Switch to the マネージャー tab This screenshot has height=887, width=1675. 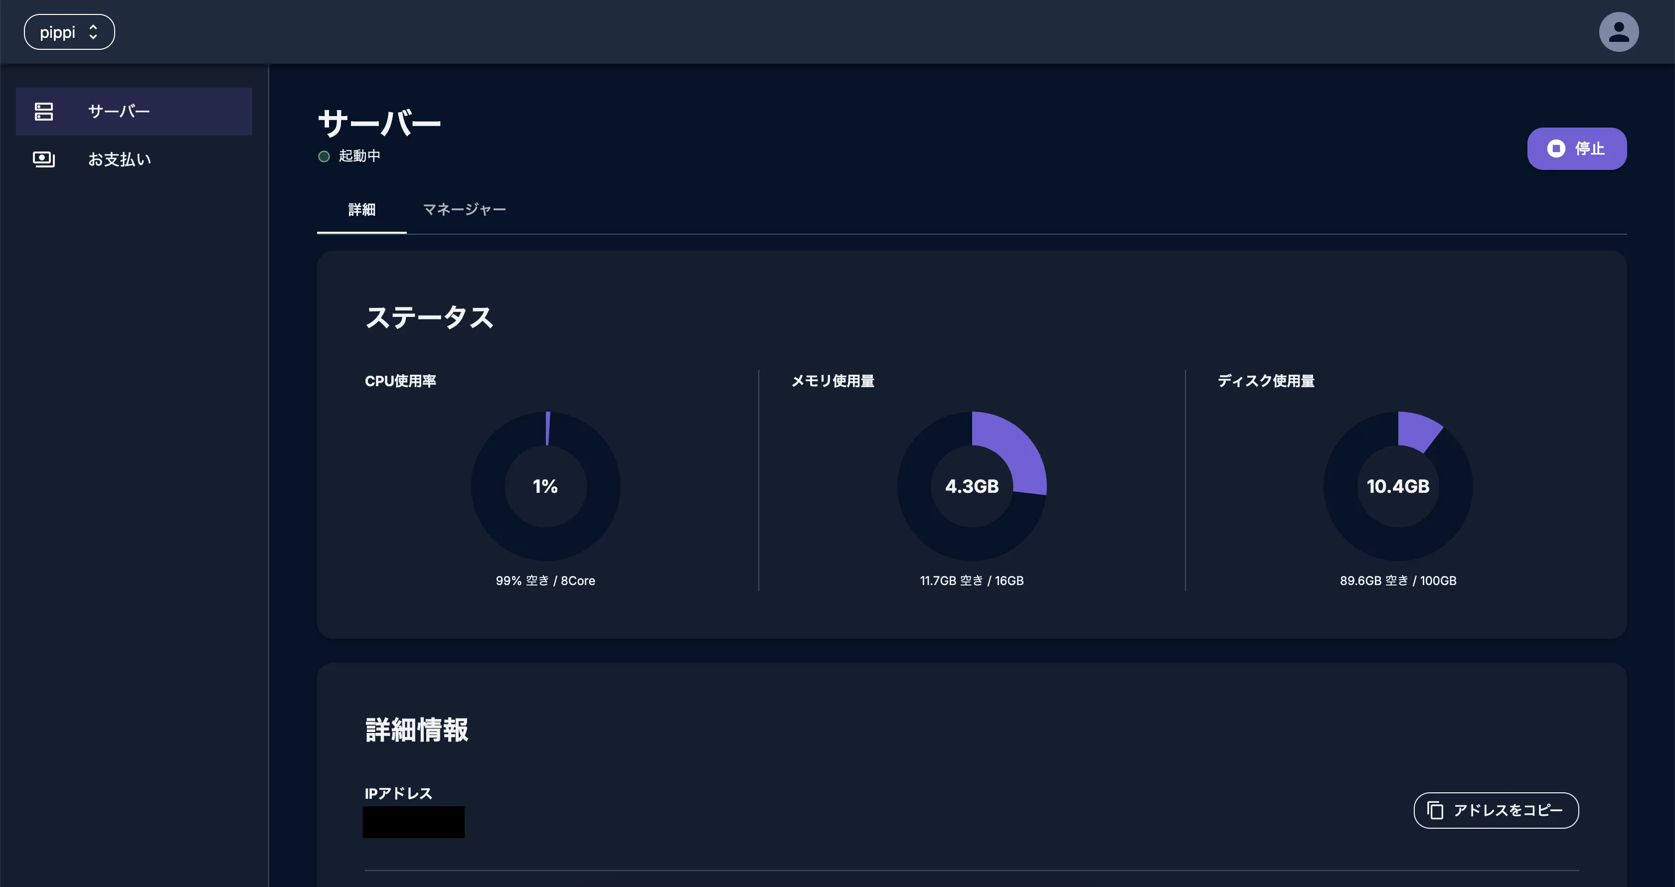[464, 209]
